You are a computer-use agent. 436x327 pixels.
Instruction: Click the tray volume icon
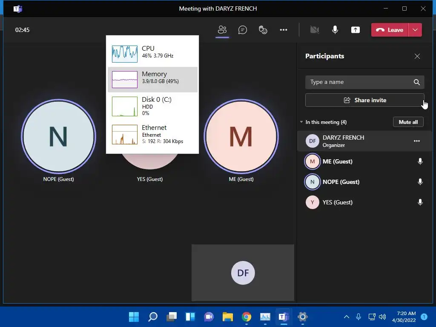(382, 317)
